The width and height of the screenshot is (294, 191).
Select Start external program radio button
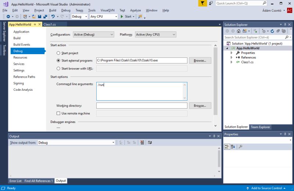tap(58, 60)
